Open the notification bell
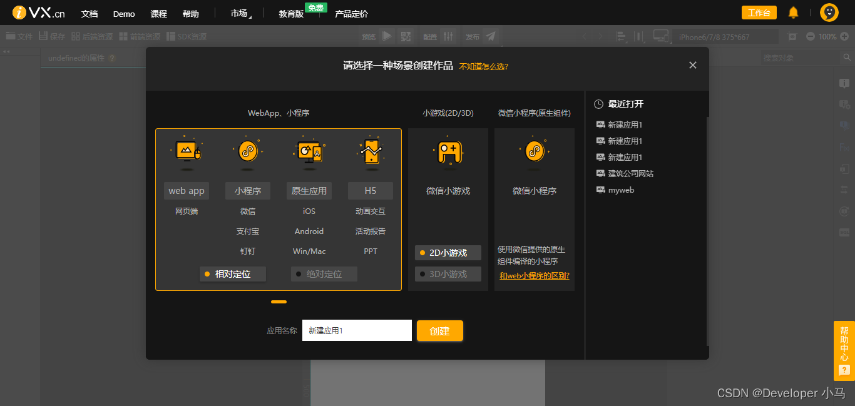Viewport: 855px width, 406px height. point(793,13)
